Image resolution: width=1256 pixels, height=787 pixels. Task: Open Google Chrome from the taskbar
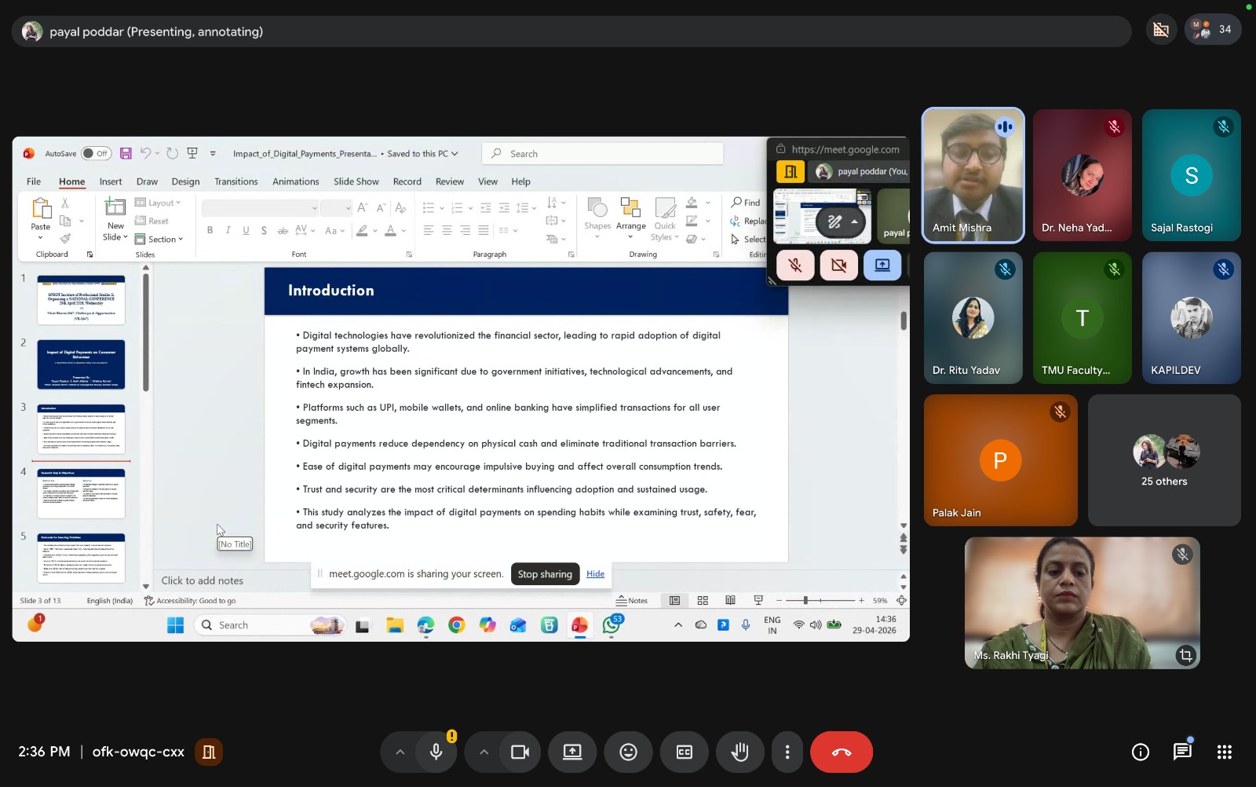point(456,625)
